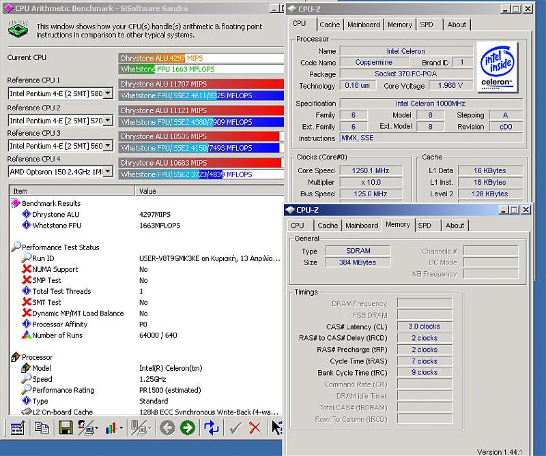Select Memory tab in top CPU-Z window
The height and width of the screenshot is (456, 546).
click(400, 25)
